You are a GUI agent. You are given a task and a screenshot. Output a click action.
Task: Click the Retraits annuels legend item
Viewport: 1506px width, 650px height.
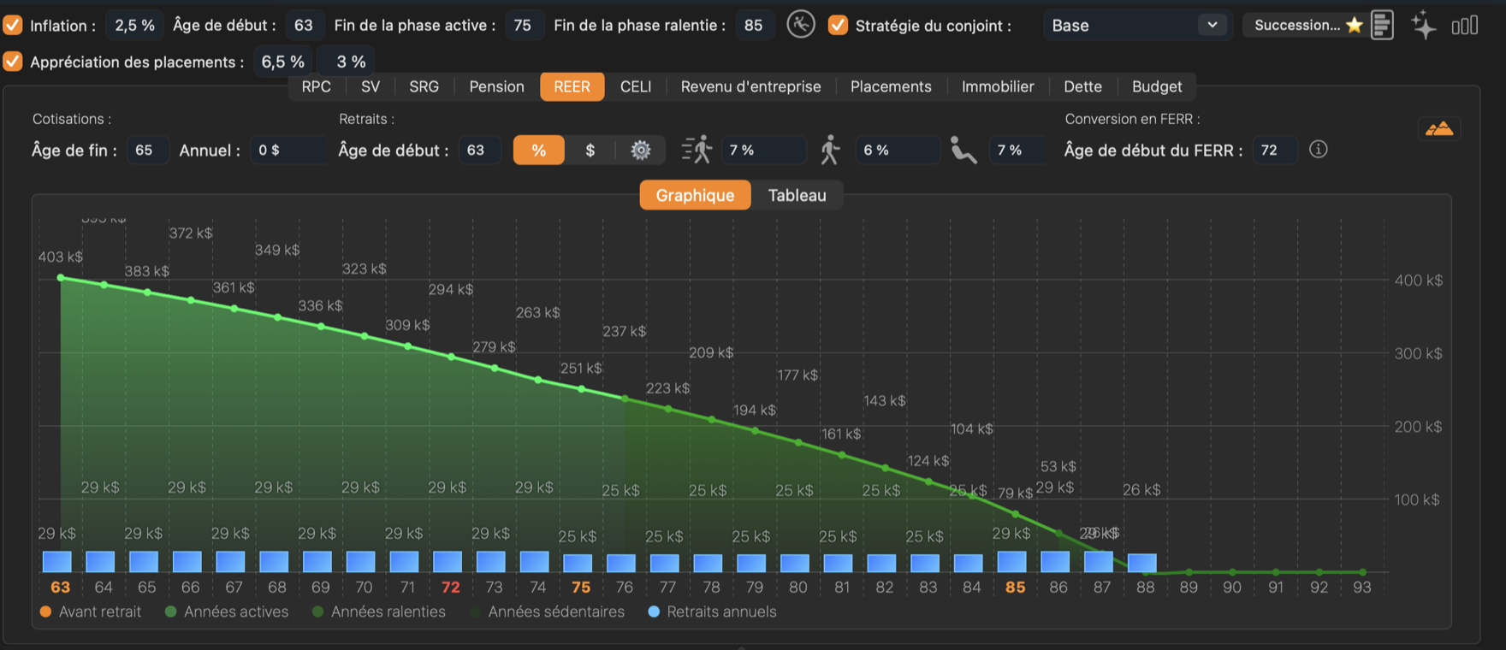click(712, 612)
